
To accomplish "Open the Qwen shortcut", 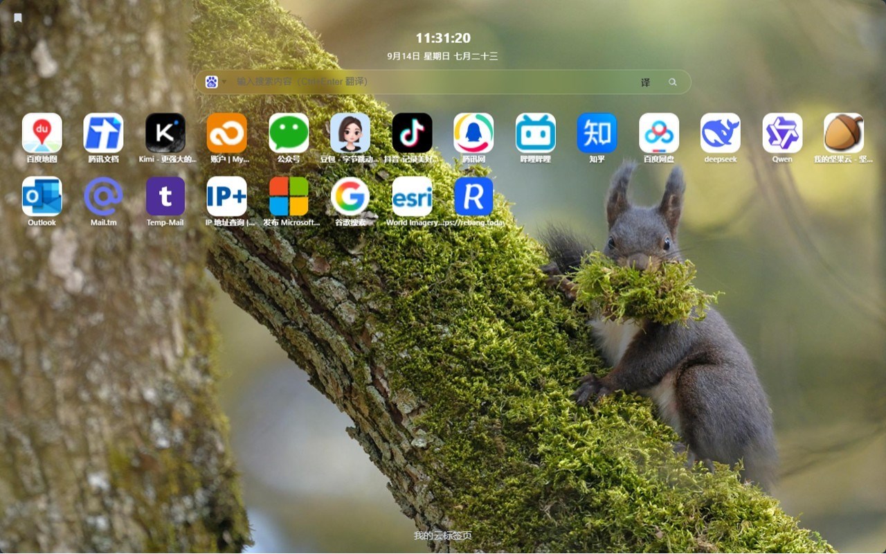I will click(x=782, y=133).
